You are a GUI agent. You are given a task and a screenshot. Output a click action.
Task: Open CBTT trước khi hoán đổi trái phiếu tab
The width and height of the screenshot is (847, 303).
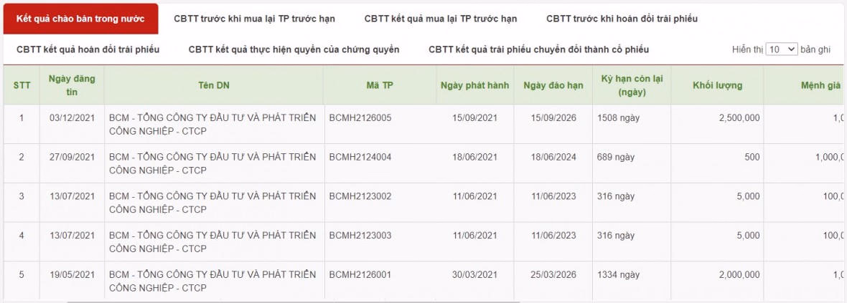(622, 19)
